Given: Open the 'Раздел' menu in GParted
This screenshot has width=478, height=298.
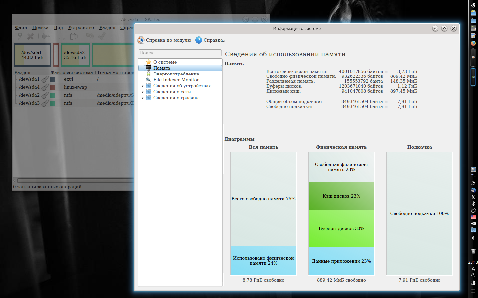Looking at the screenshot, I should [x=107, y=27].
